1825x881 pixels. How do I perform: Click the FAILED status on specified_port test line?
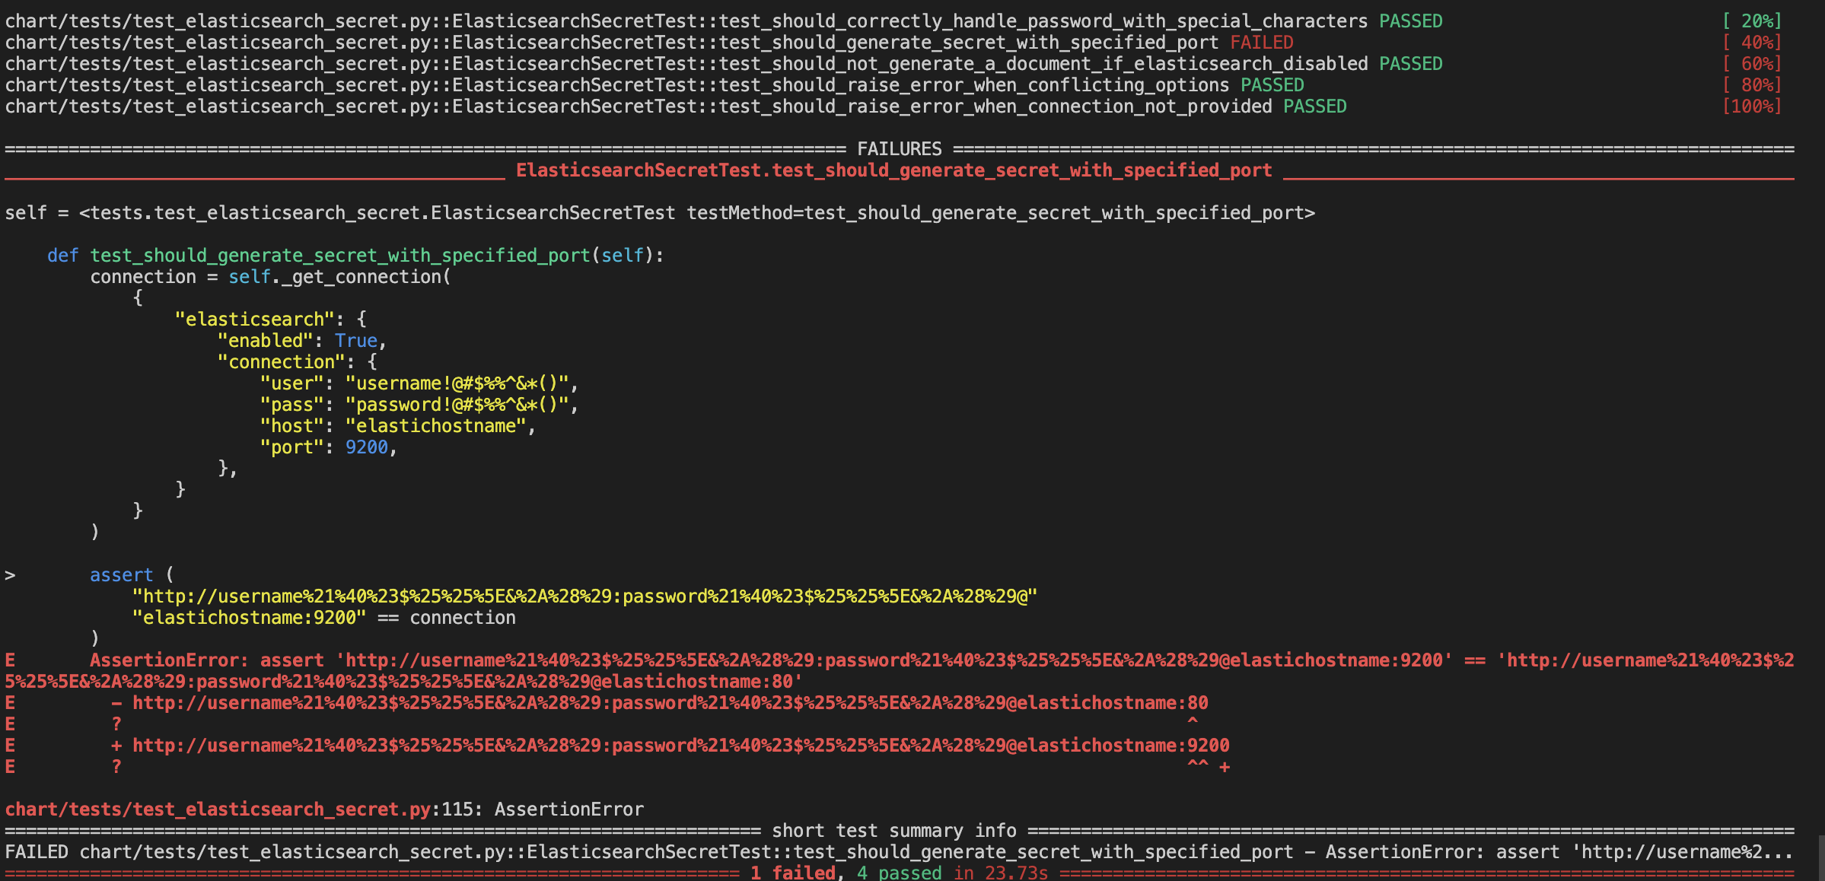pos(1261,43)
